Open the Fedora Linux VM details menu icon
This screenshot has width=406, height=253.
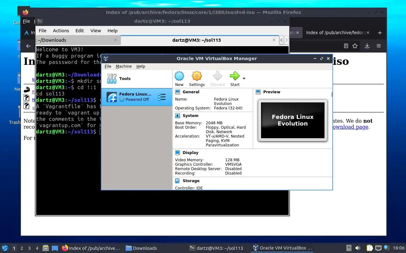(162, 97)
